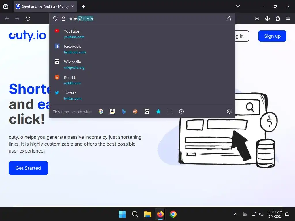This screenshot has height=221, width=295.
Task: Search this time with Wikipedia
Action: click(147, 111)
